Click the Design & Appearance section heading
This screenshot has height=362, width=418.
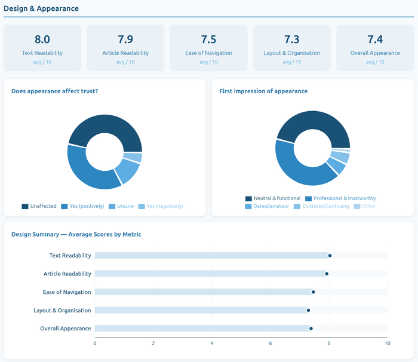pyautogui.click(x=41, y=8)
